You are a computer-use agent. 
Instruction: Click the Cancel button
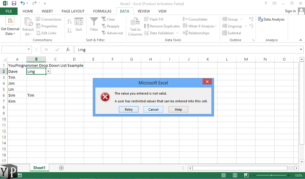pyautogui.click(x=153, y=109)
